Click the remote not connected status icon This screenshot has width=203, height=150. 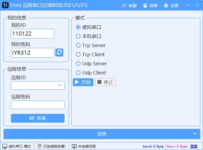tap(74, 146)
